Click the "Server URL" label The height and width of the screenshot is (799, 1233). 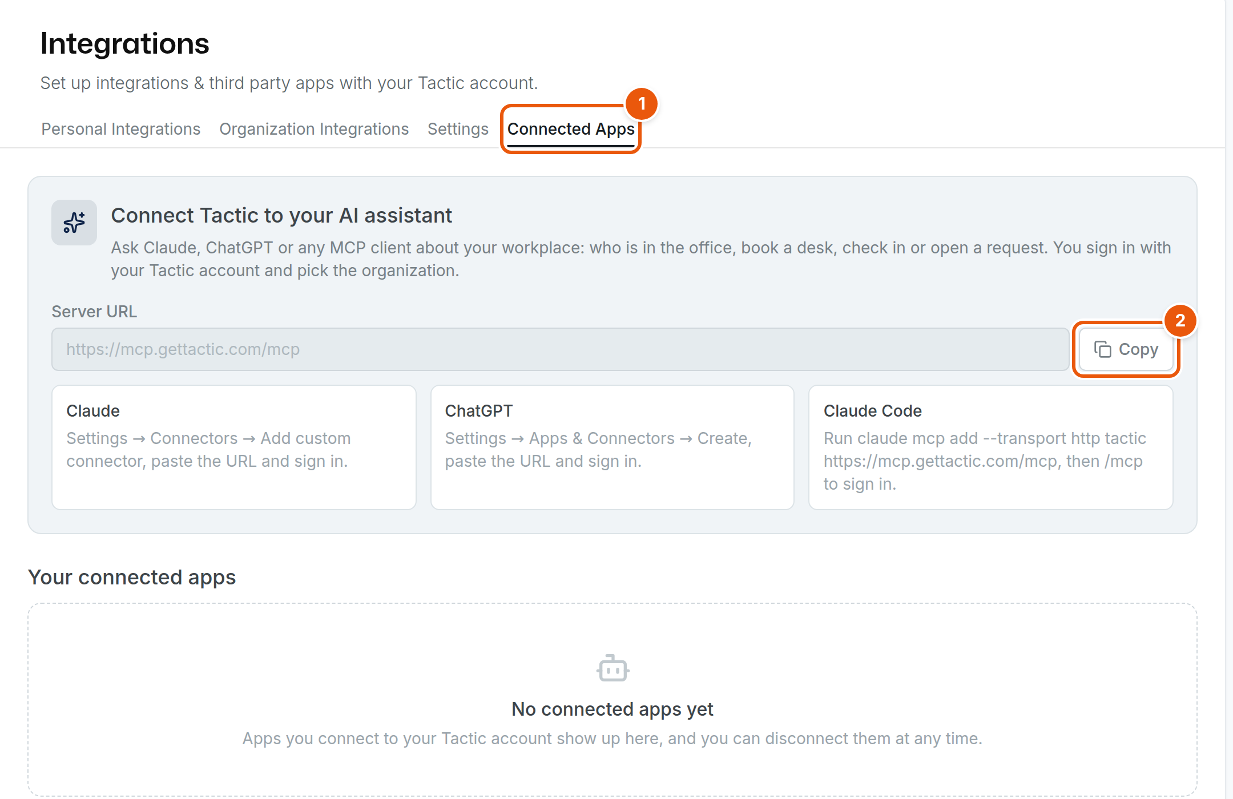(x=94, y=312)
